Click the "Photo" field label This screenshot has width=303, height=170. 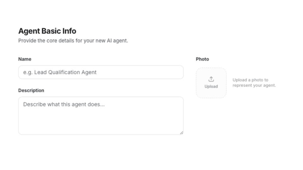pyautogui.click(x=202, y=59)
